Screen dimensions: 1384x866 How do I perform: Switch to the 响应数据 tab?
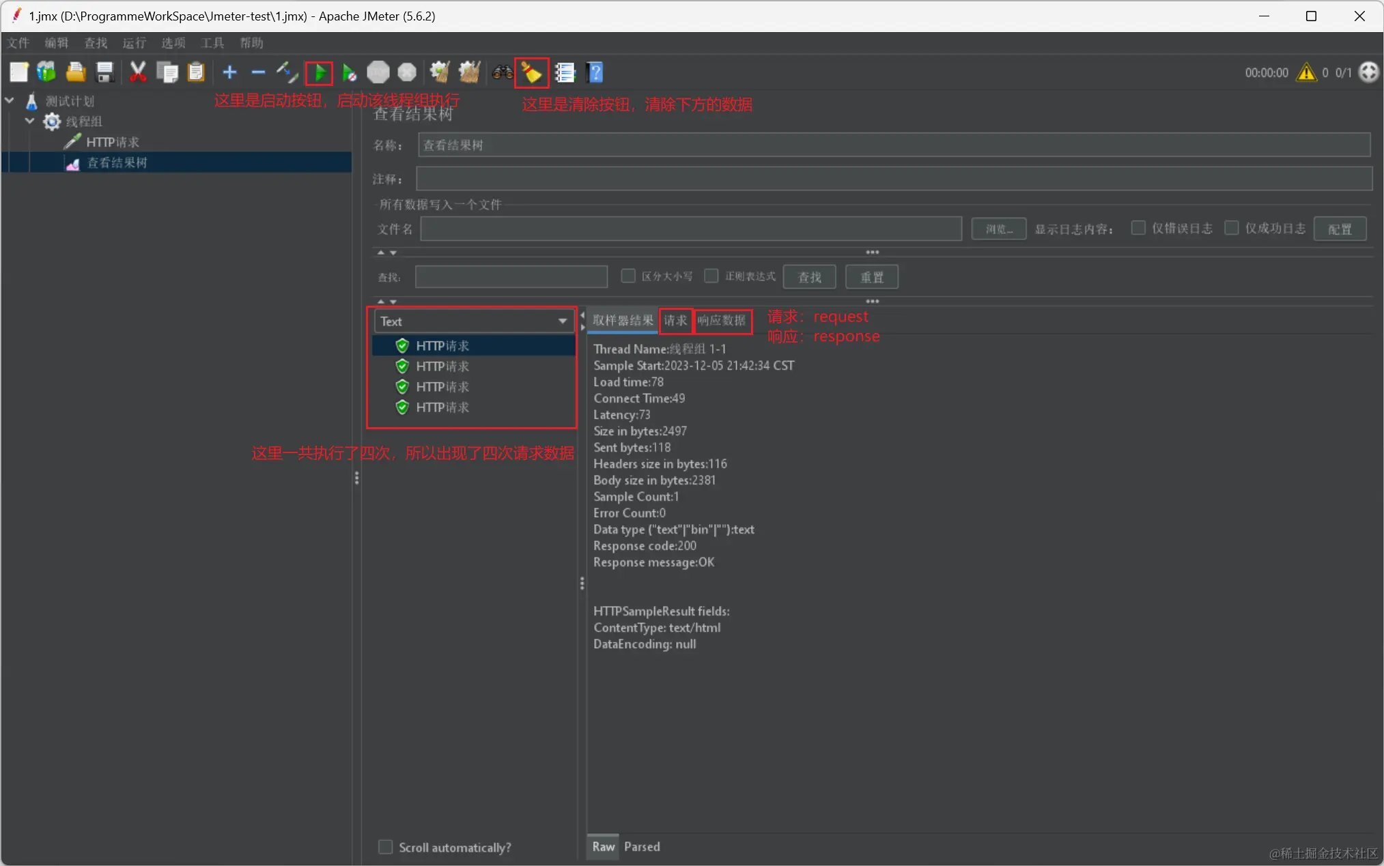722,321
